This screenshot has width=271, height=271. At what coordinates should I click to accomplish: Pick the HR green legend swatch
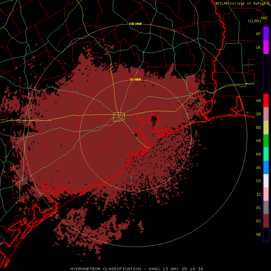click(x=266, y=141)
